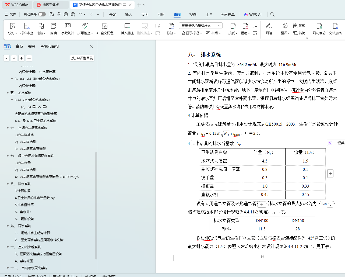345x277 pixels.
Task: Toggle the 自动保存 autosave switch
Action: point(42,14)
